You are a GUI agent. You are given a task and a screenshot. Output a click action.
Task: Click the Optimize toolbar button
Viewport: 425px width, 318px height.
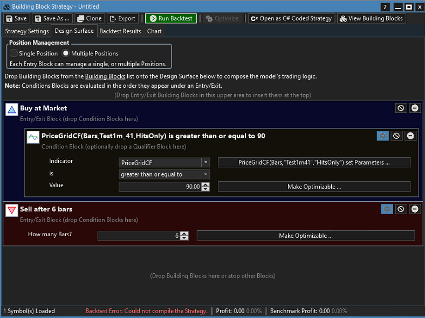pyautogui.click(x=222, y=18)
